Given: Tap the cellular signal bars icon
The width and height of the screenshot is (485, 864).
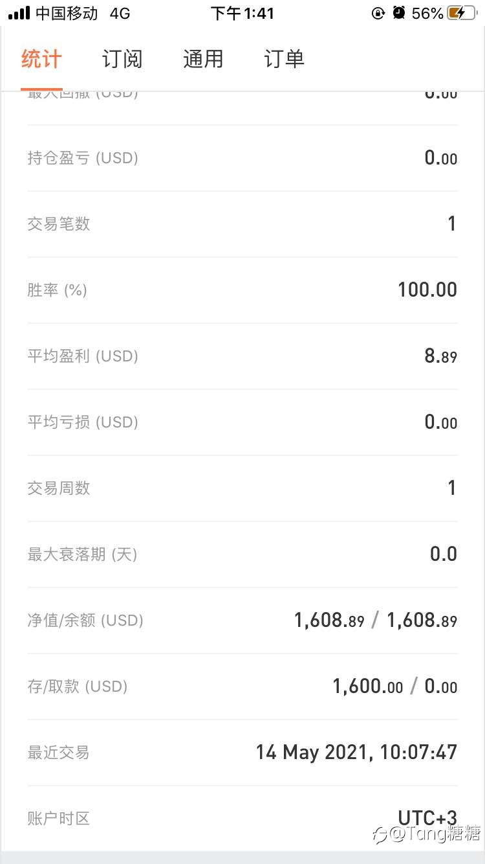Looking at the screenshot, I should tap(19, 13).
